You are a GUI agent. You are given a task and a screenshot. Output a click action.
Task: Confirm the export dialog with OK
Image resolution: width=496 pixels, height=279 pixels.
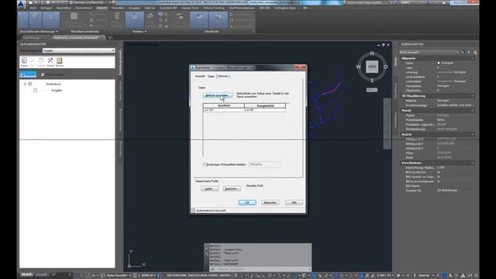pyautogui.click(x=247, y=202)
